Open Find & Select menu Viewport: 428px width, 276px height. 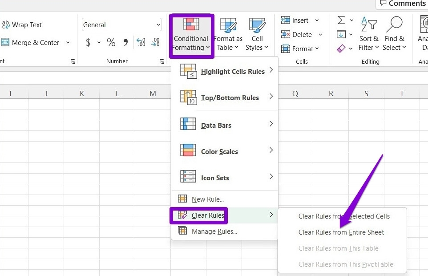coord(395,34)
